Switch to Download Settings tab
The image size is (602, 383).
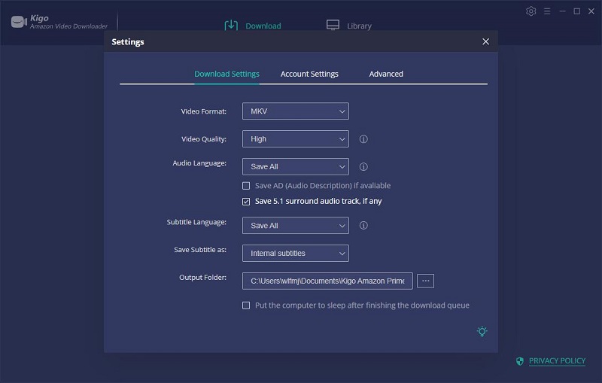point(227,74)
